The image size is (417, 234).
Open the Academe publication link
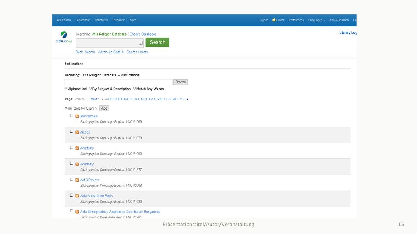point(87,148)
